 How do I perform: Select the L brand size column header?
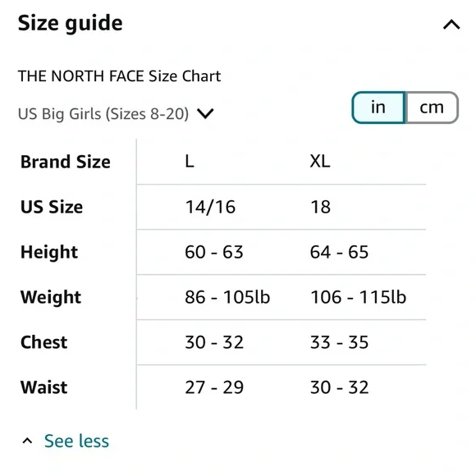(190, 161)
